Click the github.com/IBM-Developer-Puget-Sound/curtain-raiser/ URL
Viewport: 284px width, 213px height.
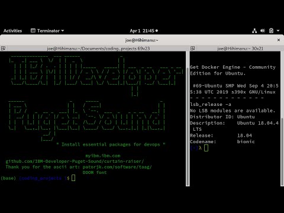click(75, 162)
